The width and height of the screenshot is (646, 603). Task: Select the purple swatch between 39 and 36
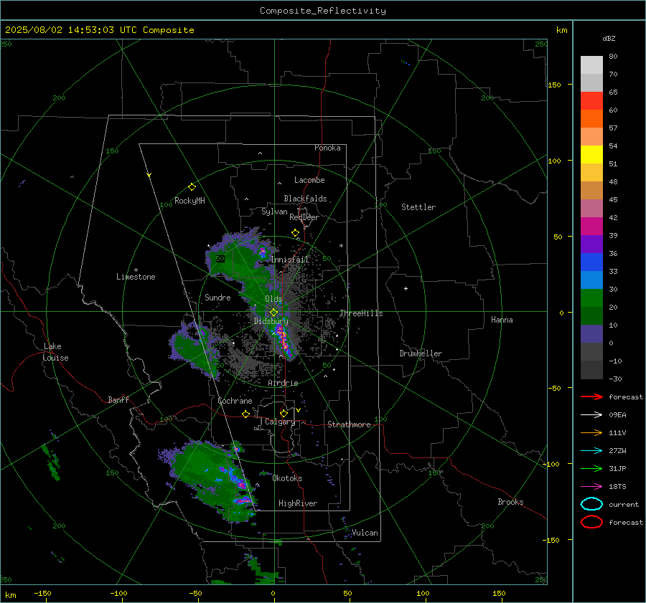point(591,244)
